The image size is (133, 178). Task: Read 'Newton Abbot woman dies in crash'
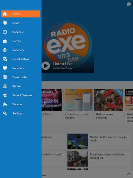(108, 139)
